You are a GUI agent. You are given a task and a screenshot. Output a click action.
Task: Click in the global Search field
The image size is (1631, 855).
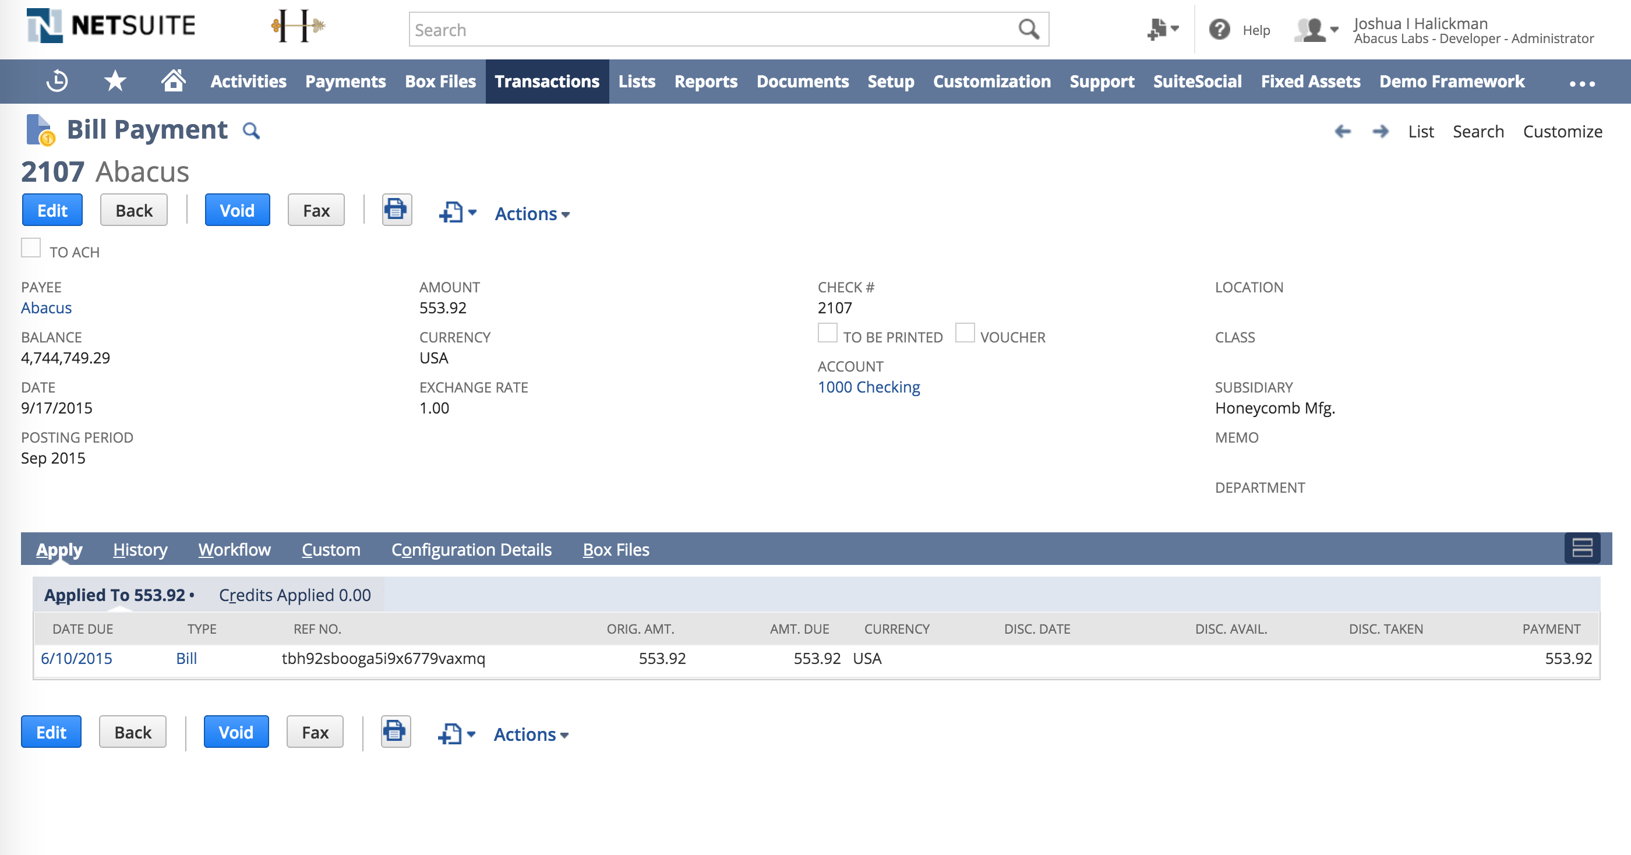tap(697, 29)
